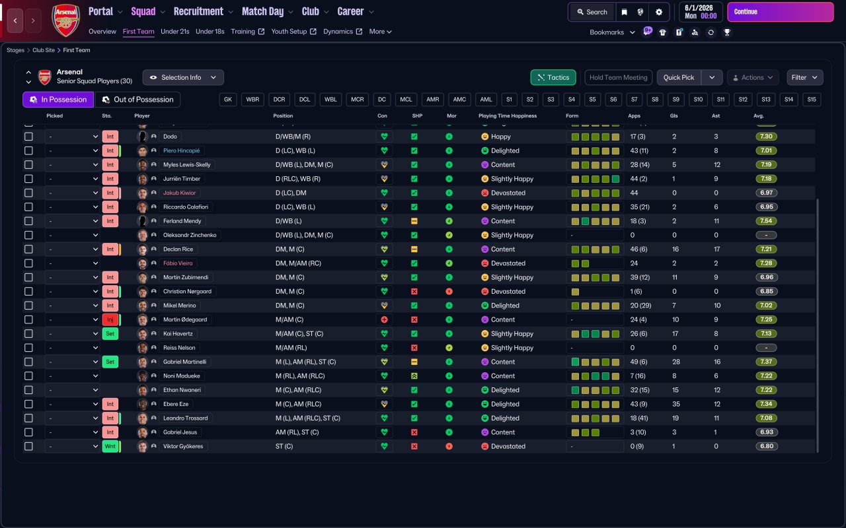This screenshot has width=846, height=528.
Task: Open the settings gear icon
Action: coord(659,12)
